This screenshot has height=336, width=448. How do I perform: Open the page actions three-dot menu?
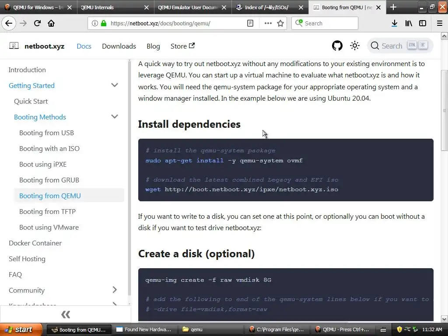pyautogui.click(x=268, y=23)
